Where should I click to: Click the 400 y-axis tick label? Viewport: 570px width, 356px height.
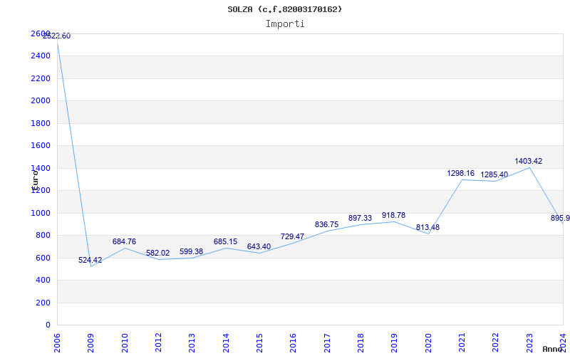click(43, 280)
